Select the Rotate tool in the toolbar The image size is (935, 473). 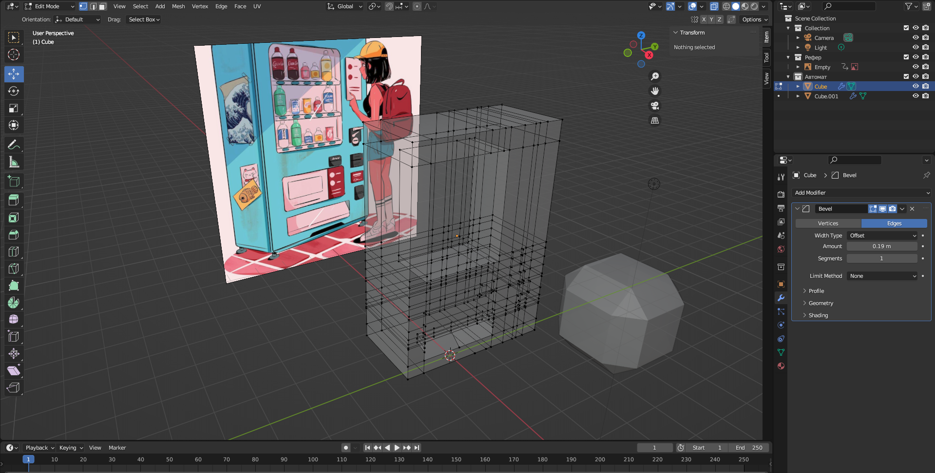14,91
